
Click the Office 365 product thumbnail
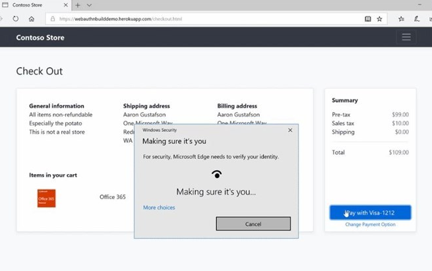[x=47, y=198]
